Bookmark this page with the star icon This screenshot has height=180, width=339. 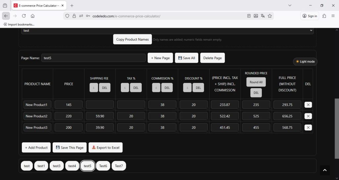tap(270, 16)
